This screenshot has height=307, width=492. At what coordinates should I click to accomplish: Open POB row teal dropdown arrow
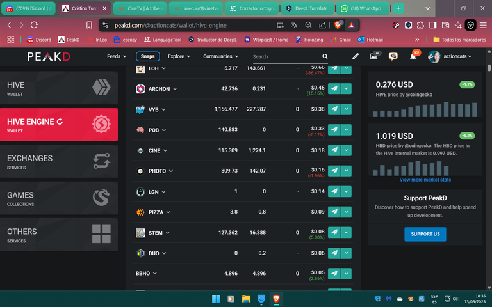347,130
